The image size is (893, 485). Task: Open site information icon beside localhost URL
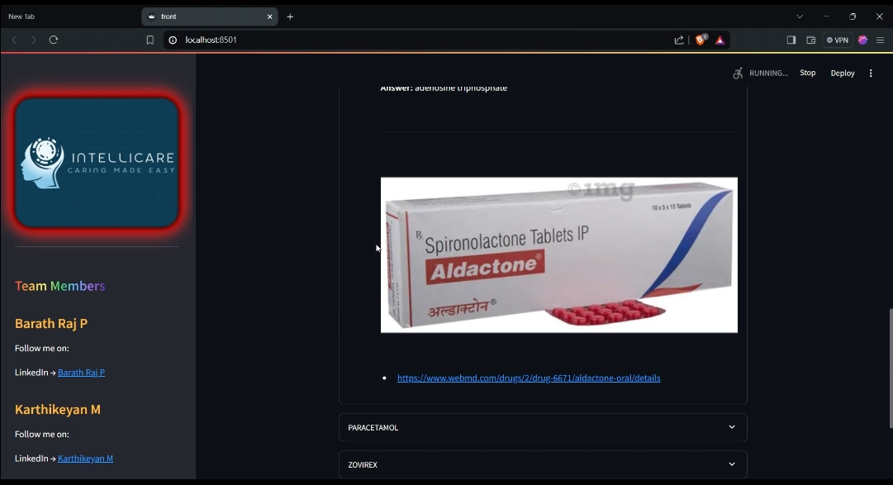pos(173,40)
